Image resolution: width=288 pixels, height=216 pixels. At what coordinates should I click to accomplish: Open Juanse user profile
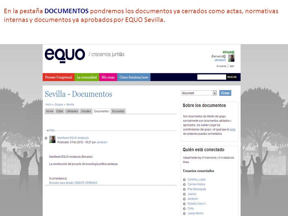pos(192,194)
